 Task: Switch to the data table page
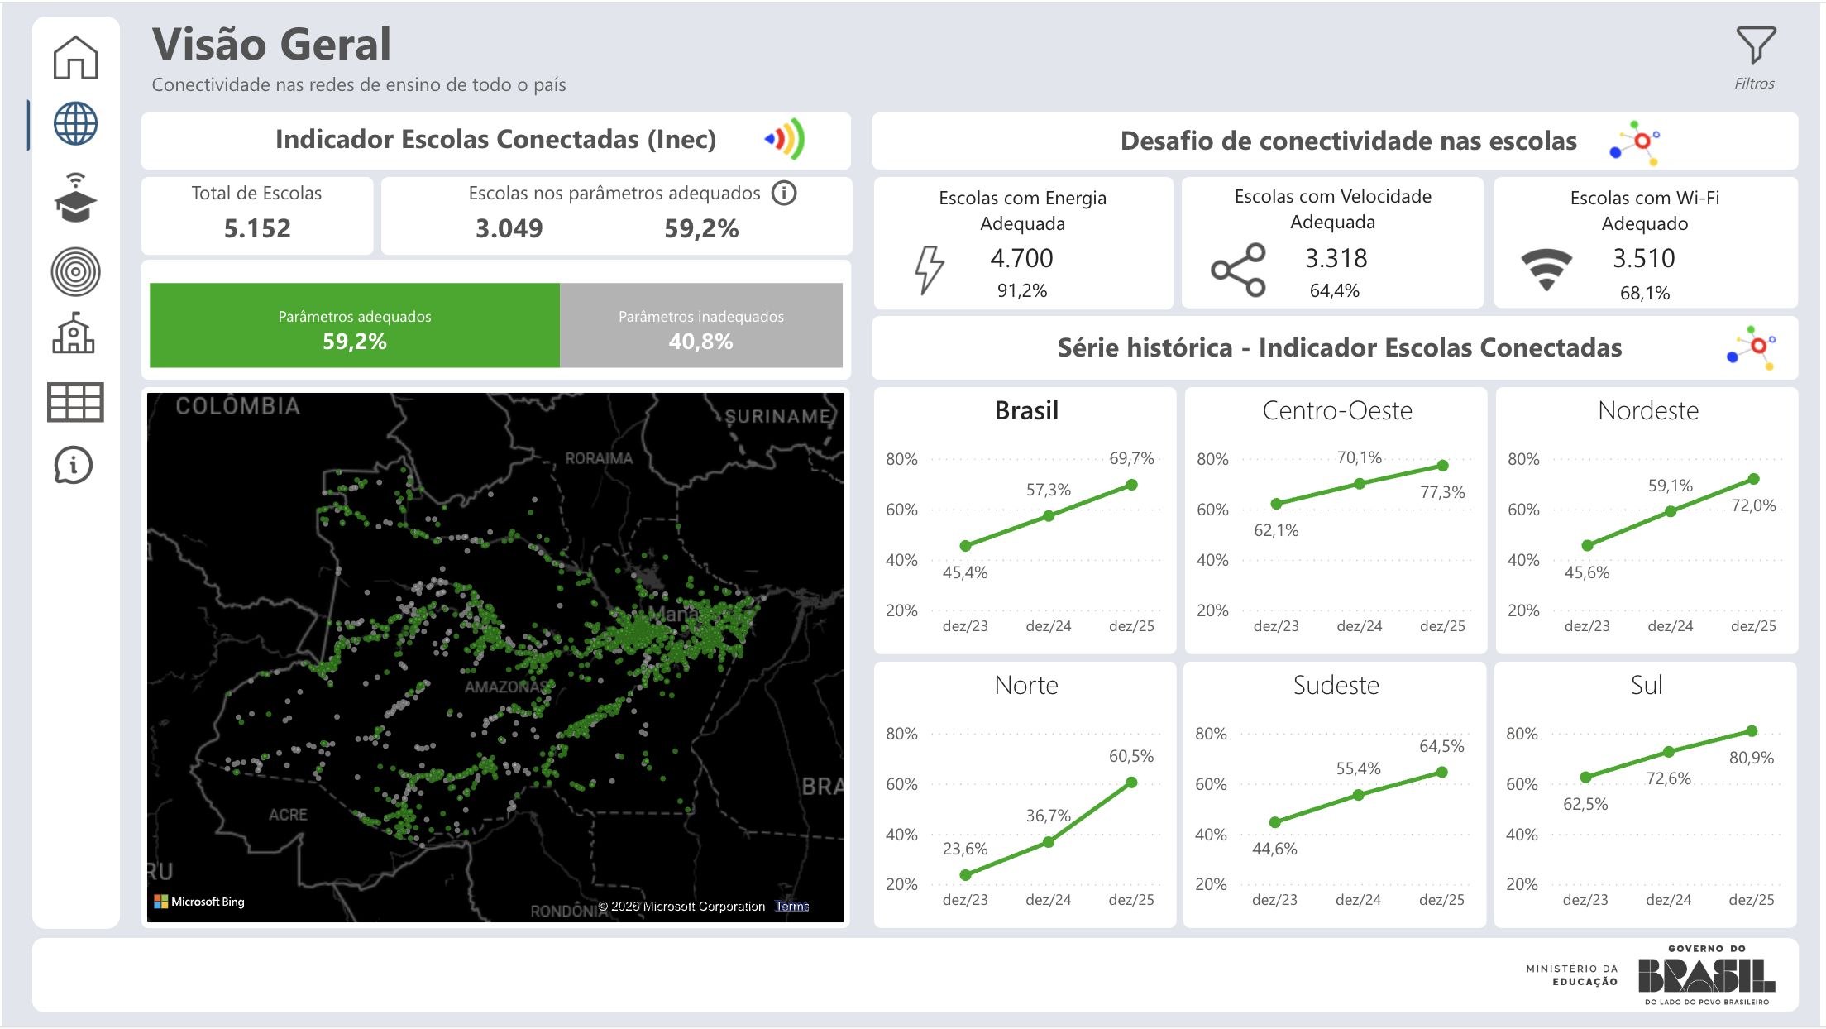(x=75, y=403)
